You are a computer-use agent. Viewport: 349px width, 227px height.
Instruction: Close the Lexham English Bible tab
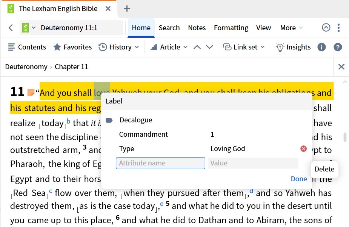(x=108, y=9)
